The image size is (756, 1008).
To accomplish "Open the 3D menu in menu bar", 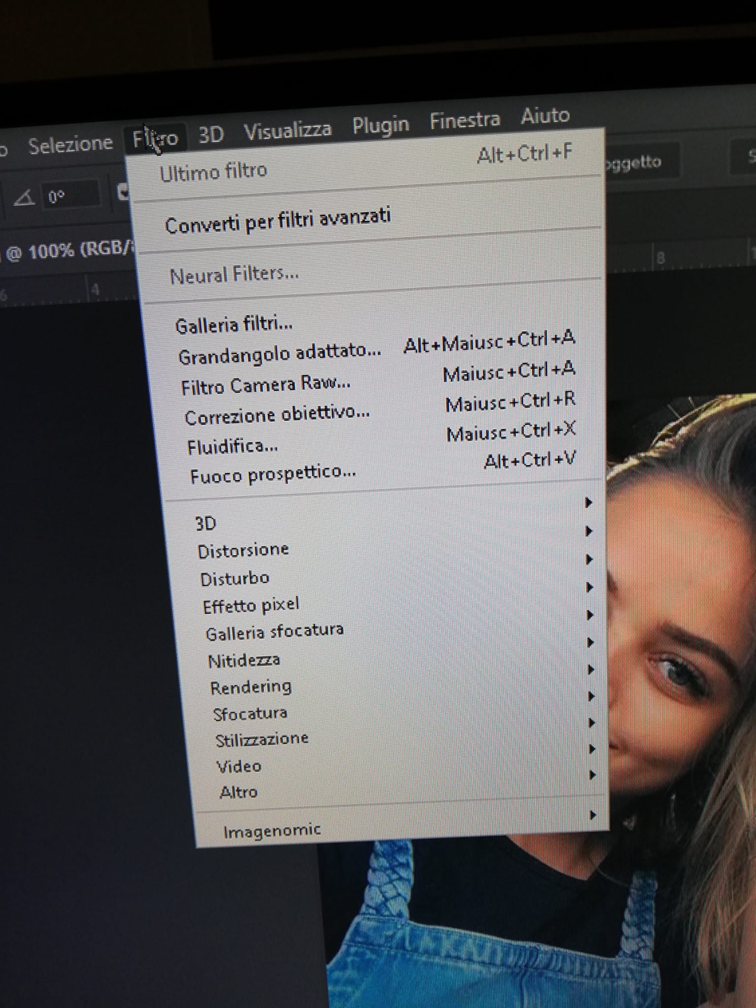I will point(211,134).
